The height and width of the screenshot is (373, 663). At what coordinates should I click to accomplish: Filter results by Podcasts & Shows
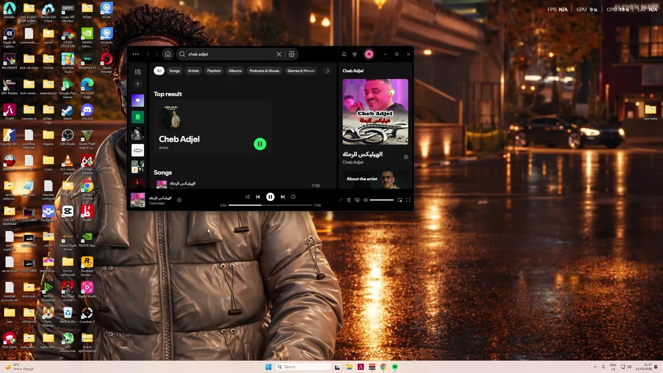tap(264, 70)
